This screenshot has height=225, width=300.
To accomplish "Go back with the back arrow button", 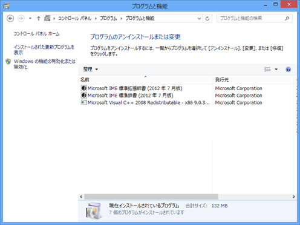I will (10, 19).
